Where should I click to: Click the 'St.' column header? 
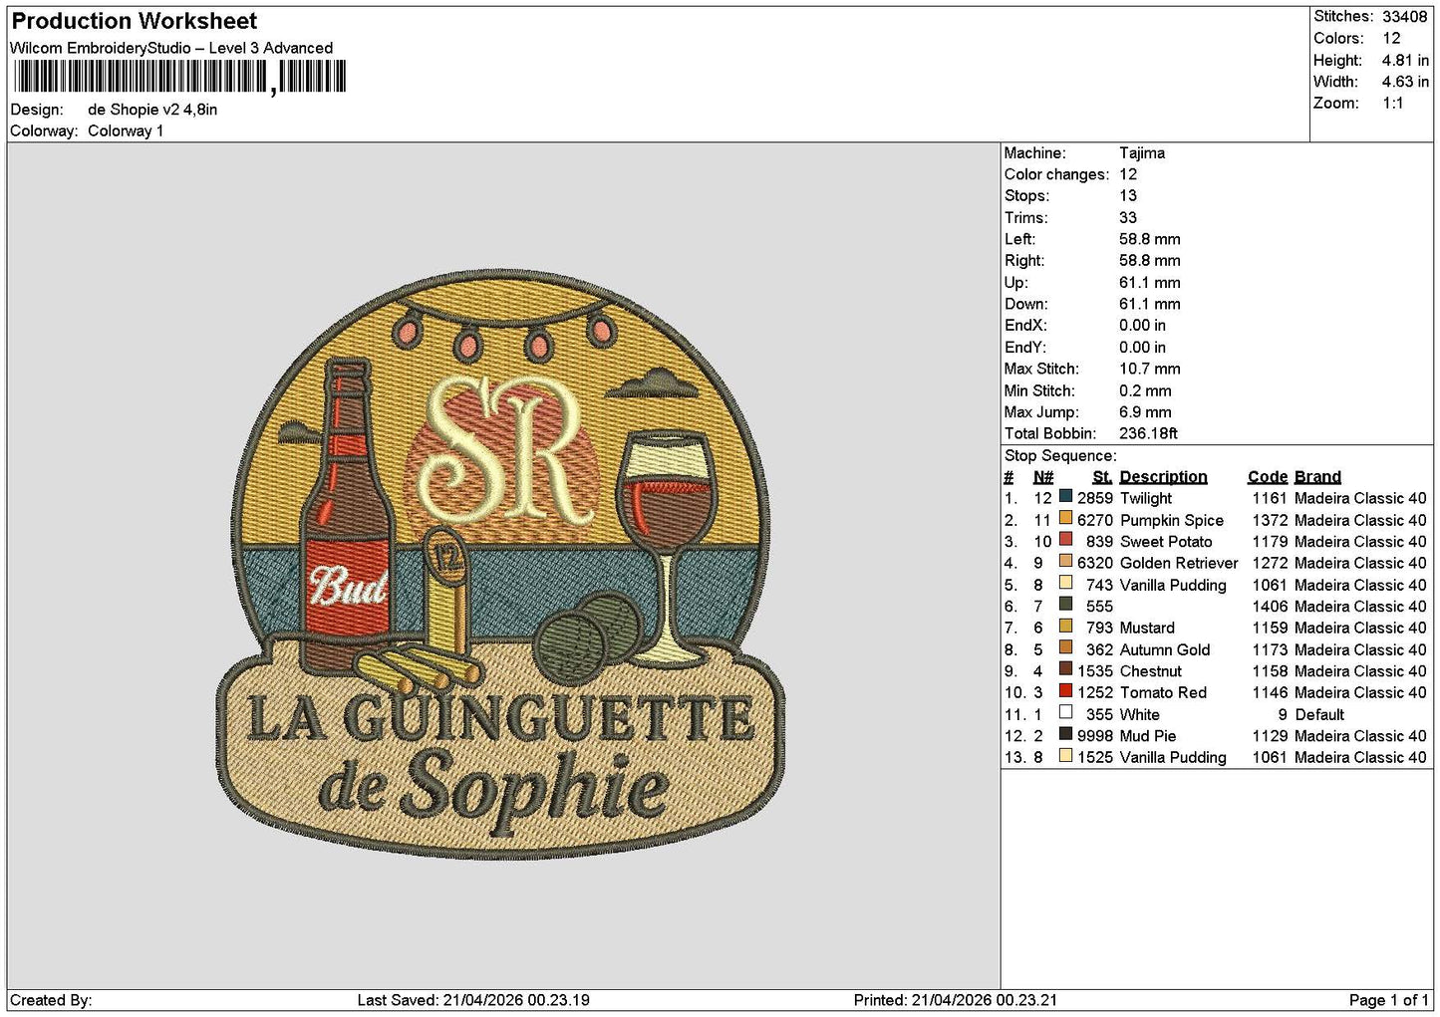(1102, 476)
